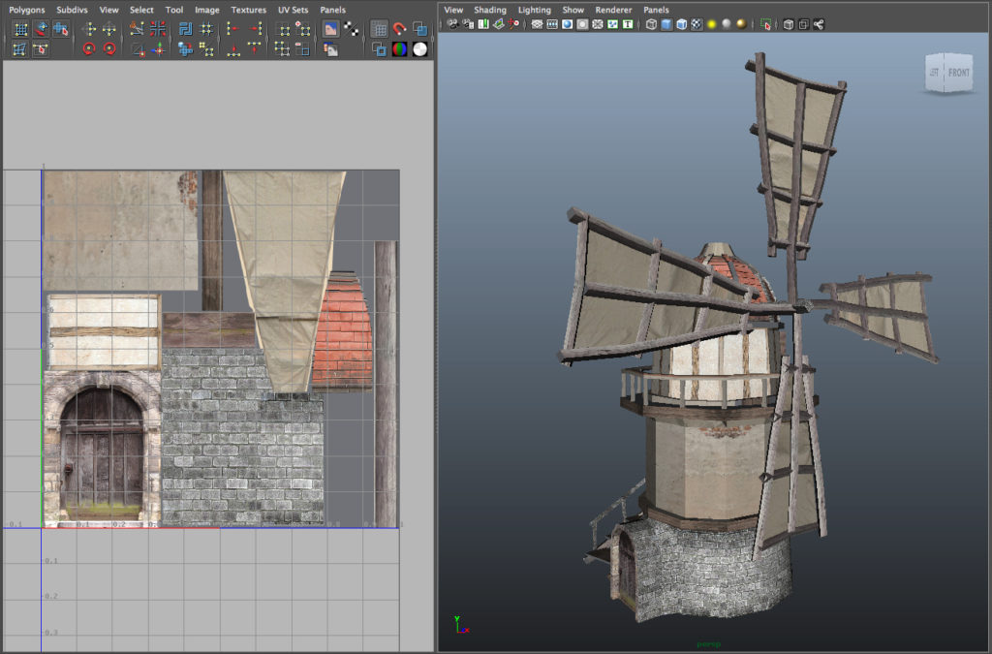Toggle texture image display in UV editor
Viewport: 992px width, 654px height.
click(x=330, y=29)
